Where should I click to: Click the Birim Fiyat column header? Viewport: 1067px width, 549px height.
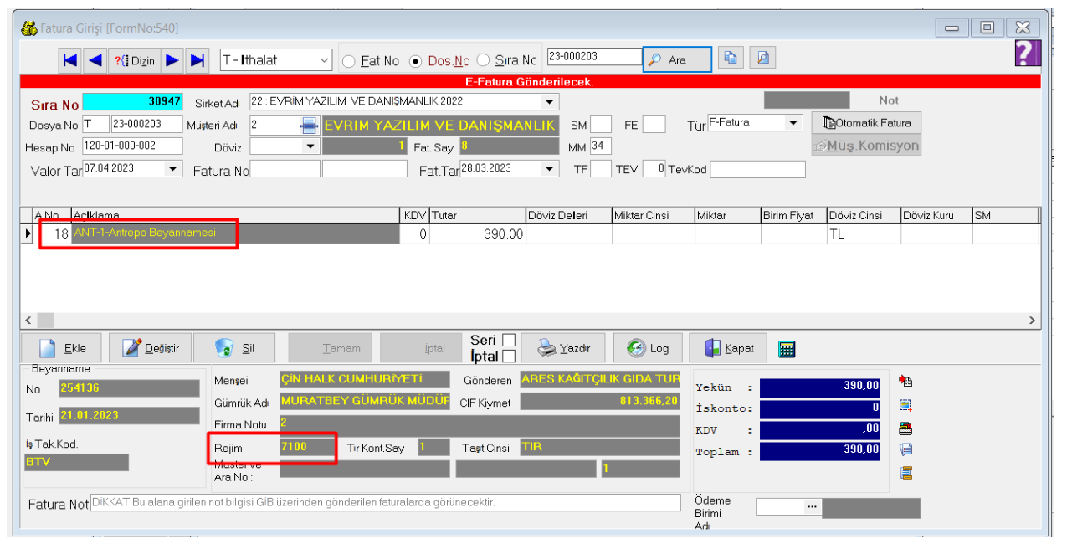(793, 215)
